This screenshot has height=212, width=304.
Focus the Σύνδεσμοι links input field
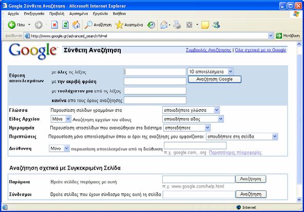199,195
